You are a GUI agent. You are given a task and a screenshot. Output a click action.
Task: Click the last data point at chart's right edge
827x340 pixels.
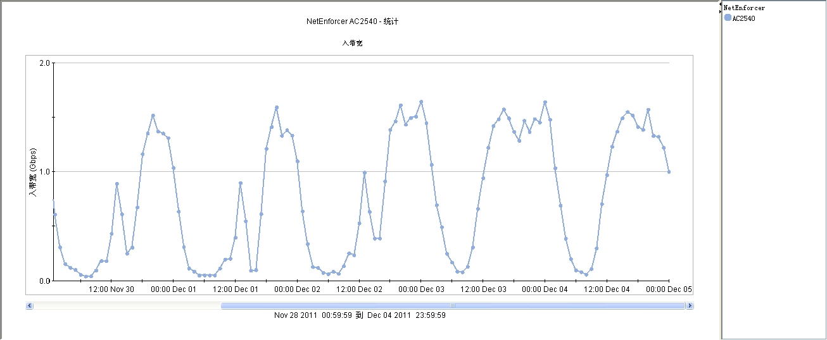pos(669,172)
